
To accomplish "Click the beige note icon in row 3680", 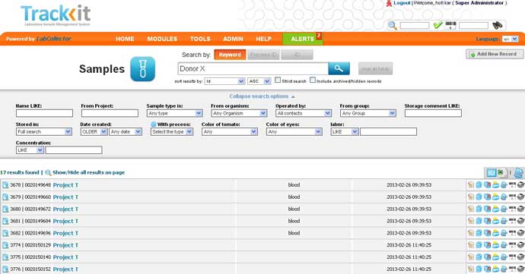I will [x=471, y=209].
